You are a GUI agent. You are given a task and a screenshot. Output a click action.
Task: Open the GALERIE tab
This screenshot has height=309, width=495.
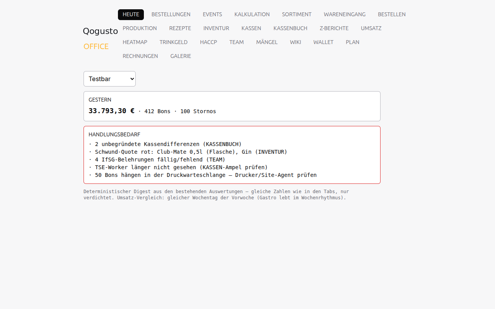[181, 56]
